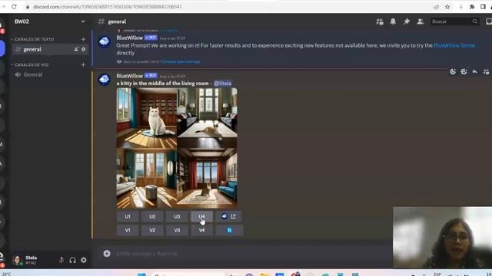Viewport: 492px width, 276px height.
Task: Show pinned messages with pin icon
Action: point(407,21)
